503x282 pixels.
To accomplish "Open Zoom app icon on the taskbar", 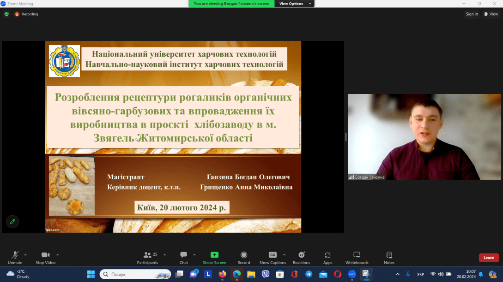I will pos(352,274).
